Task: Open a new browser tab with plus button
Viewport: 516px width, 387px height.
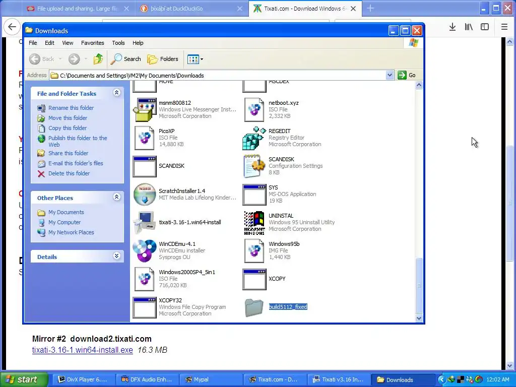Action: tap(370, 8)
